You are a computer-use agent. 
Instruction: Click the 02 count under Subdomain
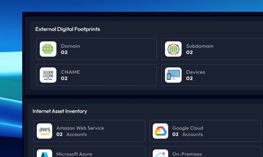point(189,52)
